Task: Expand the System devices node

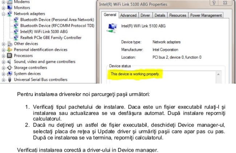Action: coord(3,74)
